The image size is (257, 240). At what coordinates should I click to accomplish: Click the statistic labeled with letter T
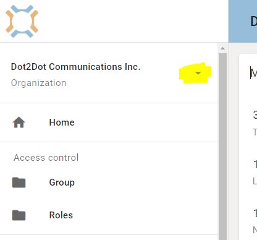pyautogui.click(x=255, y=132)
